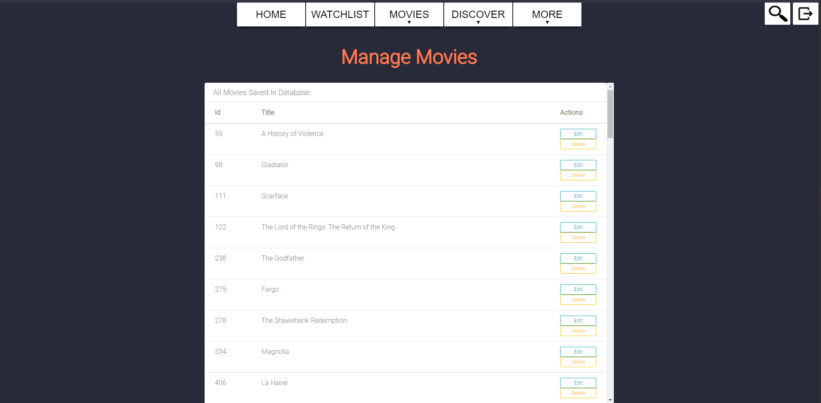The width and height of the screenshot is (821, 403).
Task: Select the title 'Fargo'
Action: tap(270, 290)
